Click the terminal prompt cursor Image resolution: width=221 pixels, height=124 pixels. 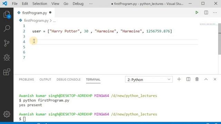[x=24, y=119]
